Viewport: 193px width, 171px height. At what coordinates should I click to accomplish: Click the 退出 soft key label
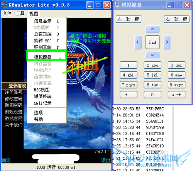point(106,160)
